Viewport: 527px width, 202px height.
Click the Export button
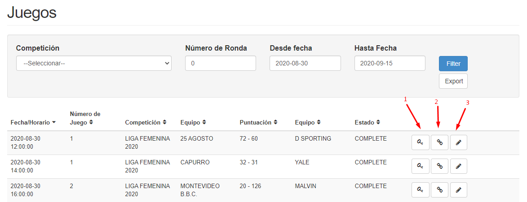(453, 81)
